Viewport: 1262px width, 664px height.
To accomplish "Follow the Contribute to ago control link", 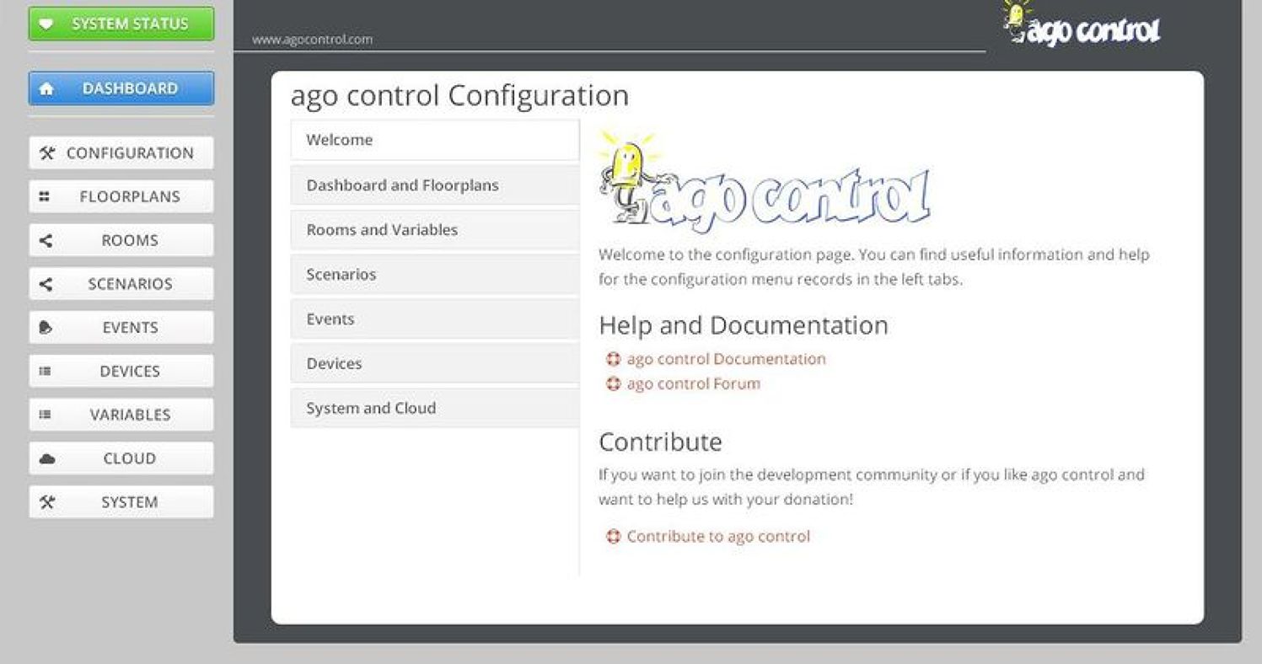I will (x=717, y=537).
